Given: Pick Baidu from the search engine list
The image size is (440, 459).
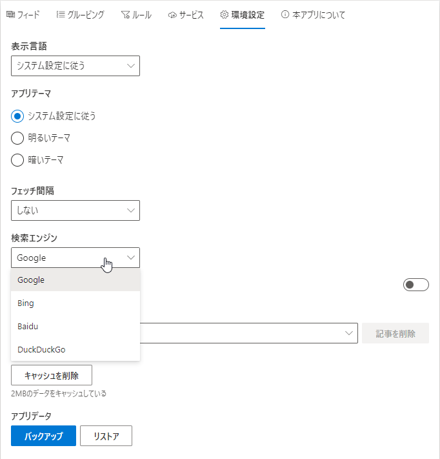Looking at the screenshot, I should (75, 326).
